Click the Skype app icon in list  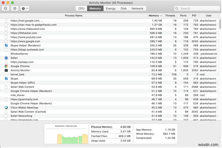point(6,79)
